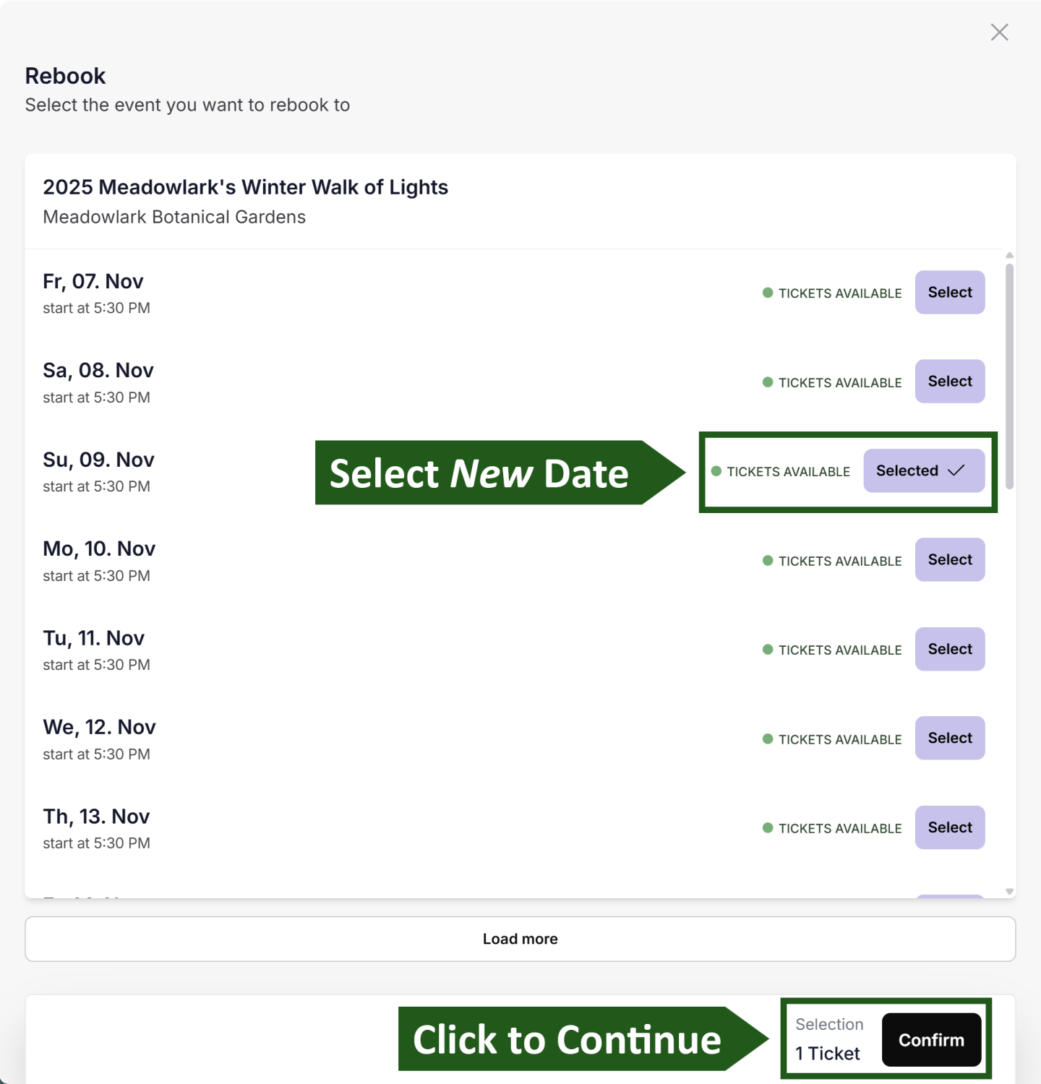This screenshot has height=1084, width=1041.
Task: Click the green availability dot for Nov 07
Action: [x=767, y=293]
